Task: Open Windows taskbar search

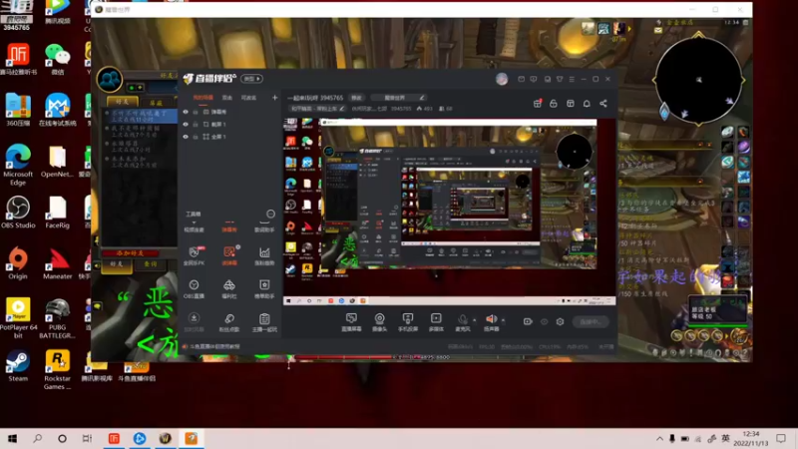Action: pyautogui.click(x=37, y=438)
